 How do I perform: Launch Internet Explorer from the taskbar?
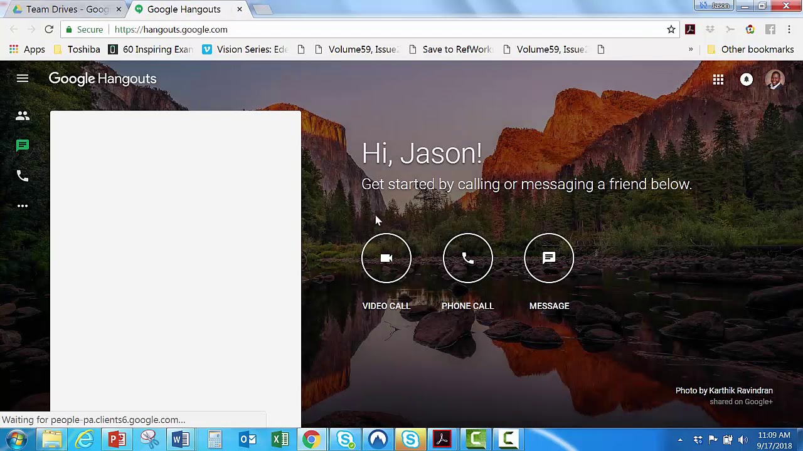pos(84,439)
